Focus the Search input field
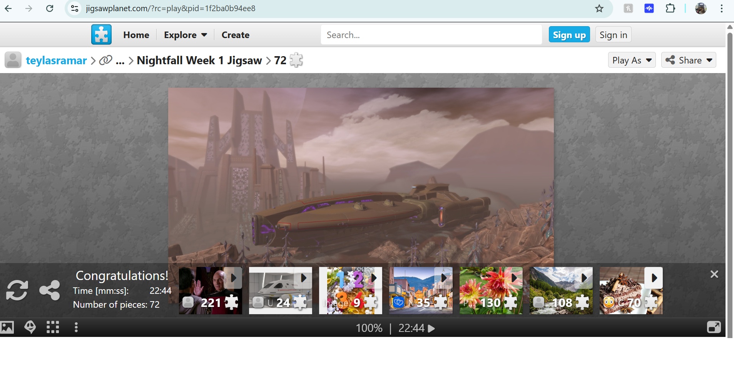The image size is (734, 365). (431, 35)
